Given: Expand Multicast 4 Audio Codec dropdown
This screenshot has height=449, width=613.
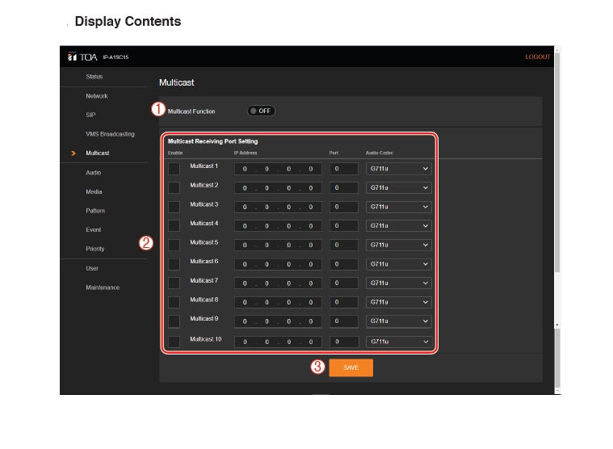Looking at the screenshot, I should pyautogui.click(x=398, y=226).
